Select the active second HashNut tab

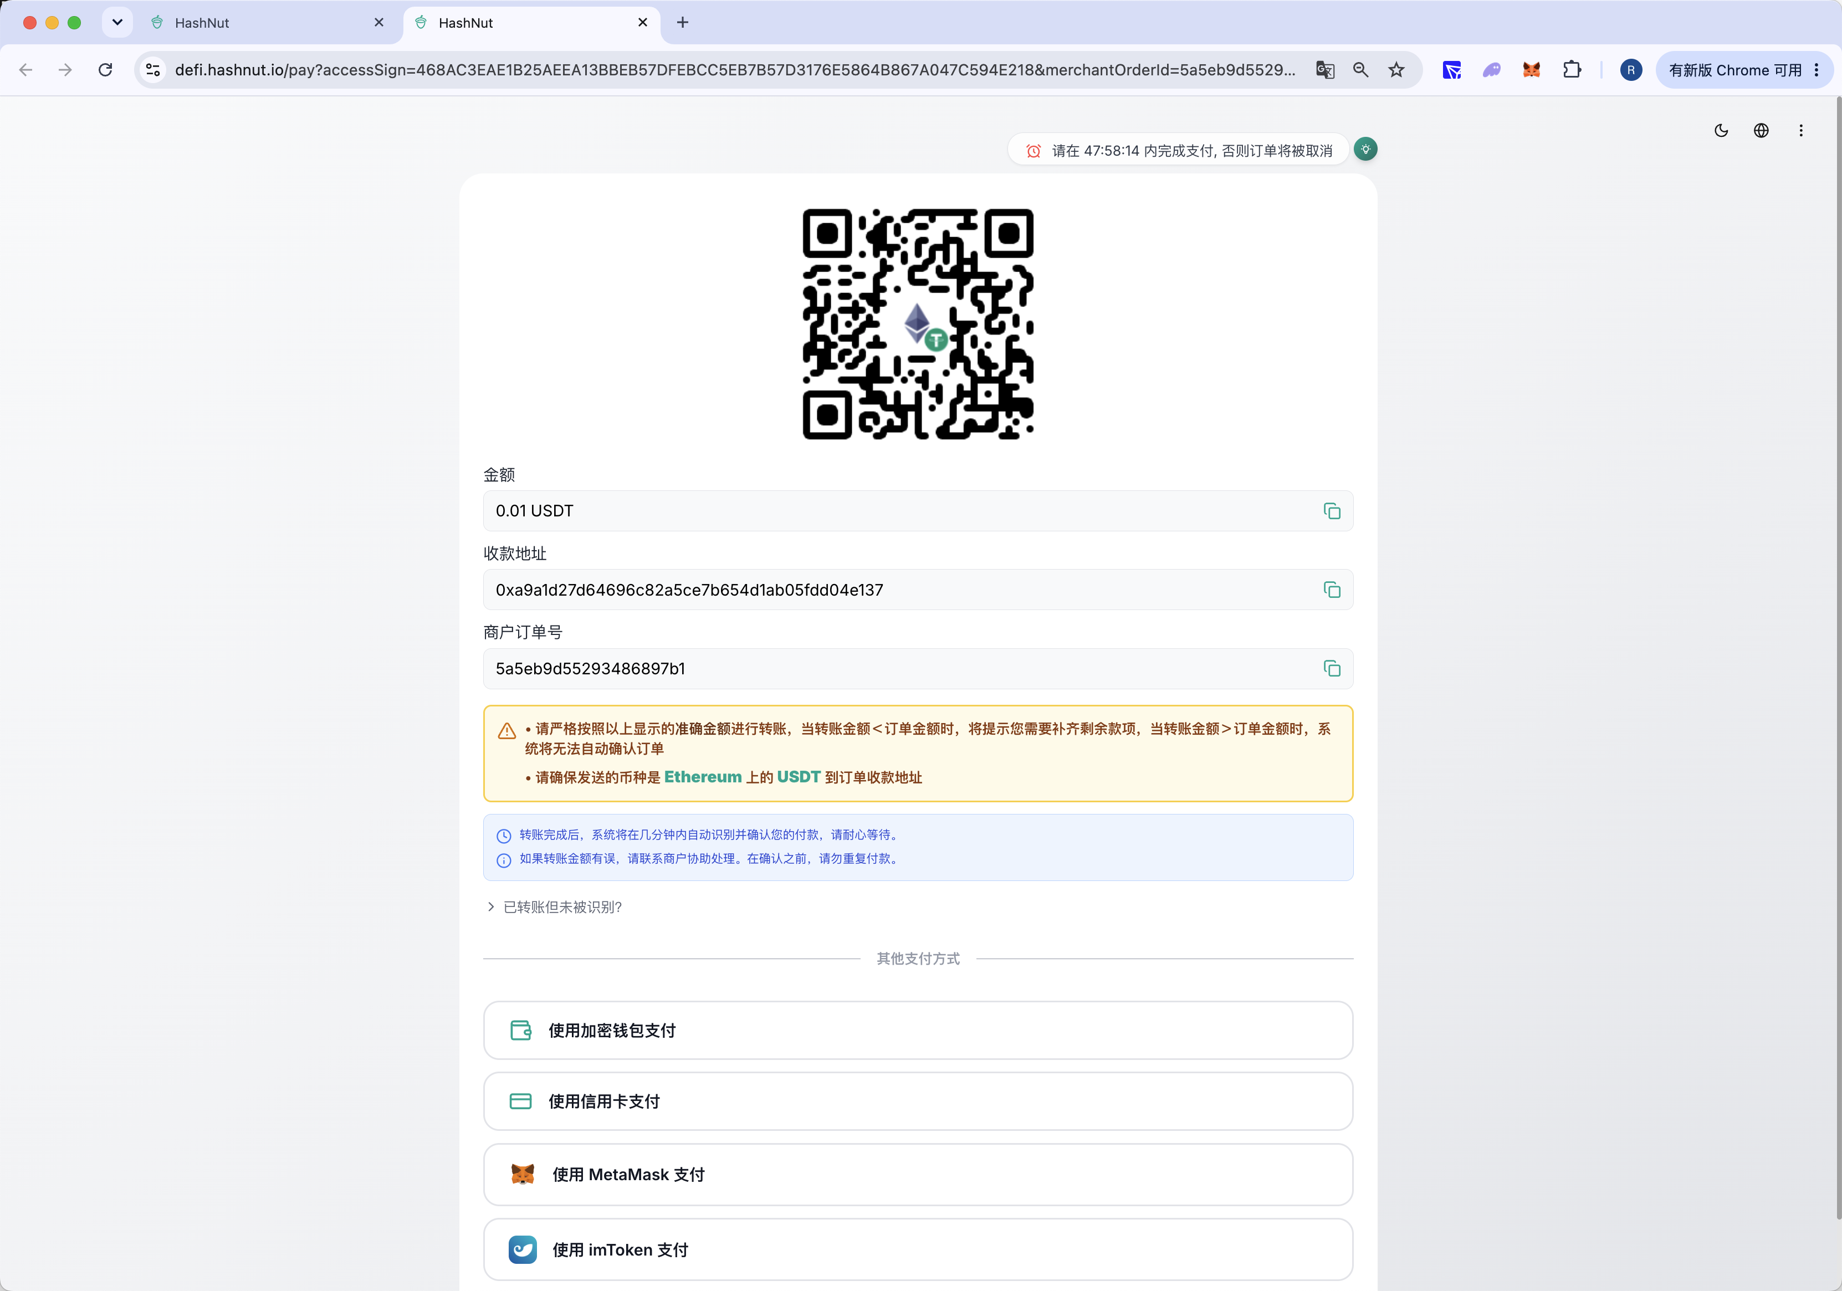pyautogui.click(x=531, y=23)
